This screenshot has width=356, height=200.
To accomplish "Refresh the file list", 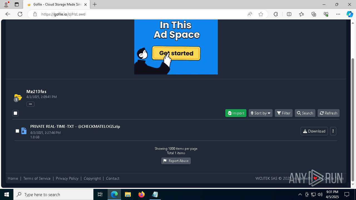I will coord(328,113).
